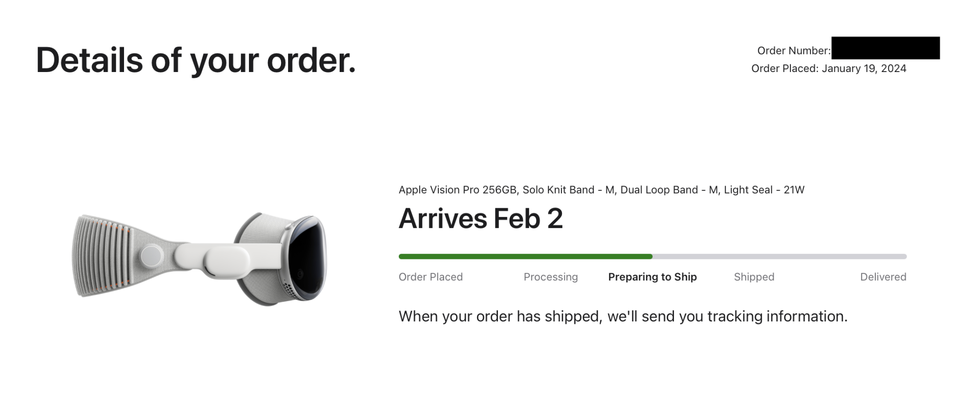Click the 'Details of your order.' heading

tap(196, 61)
